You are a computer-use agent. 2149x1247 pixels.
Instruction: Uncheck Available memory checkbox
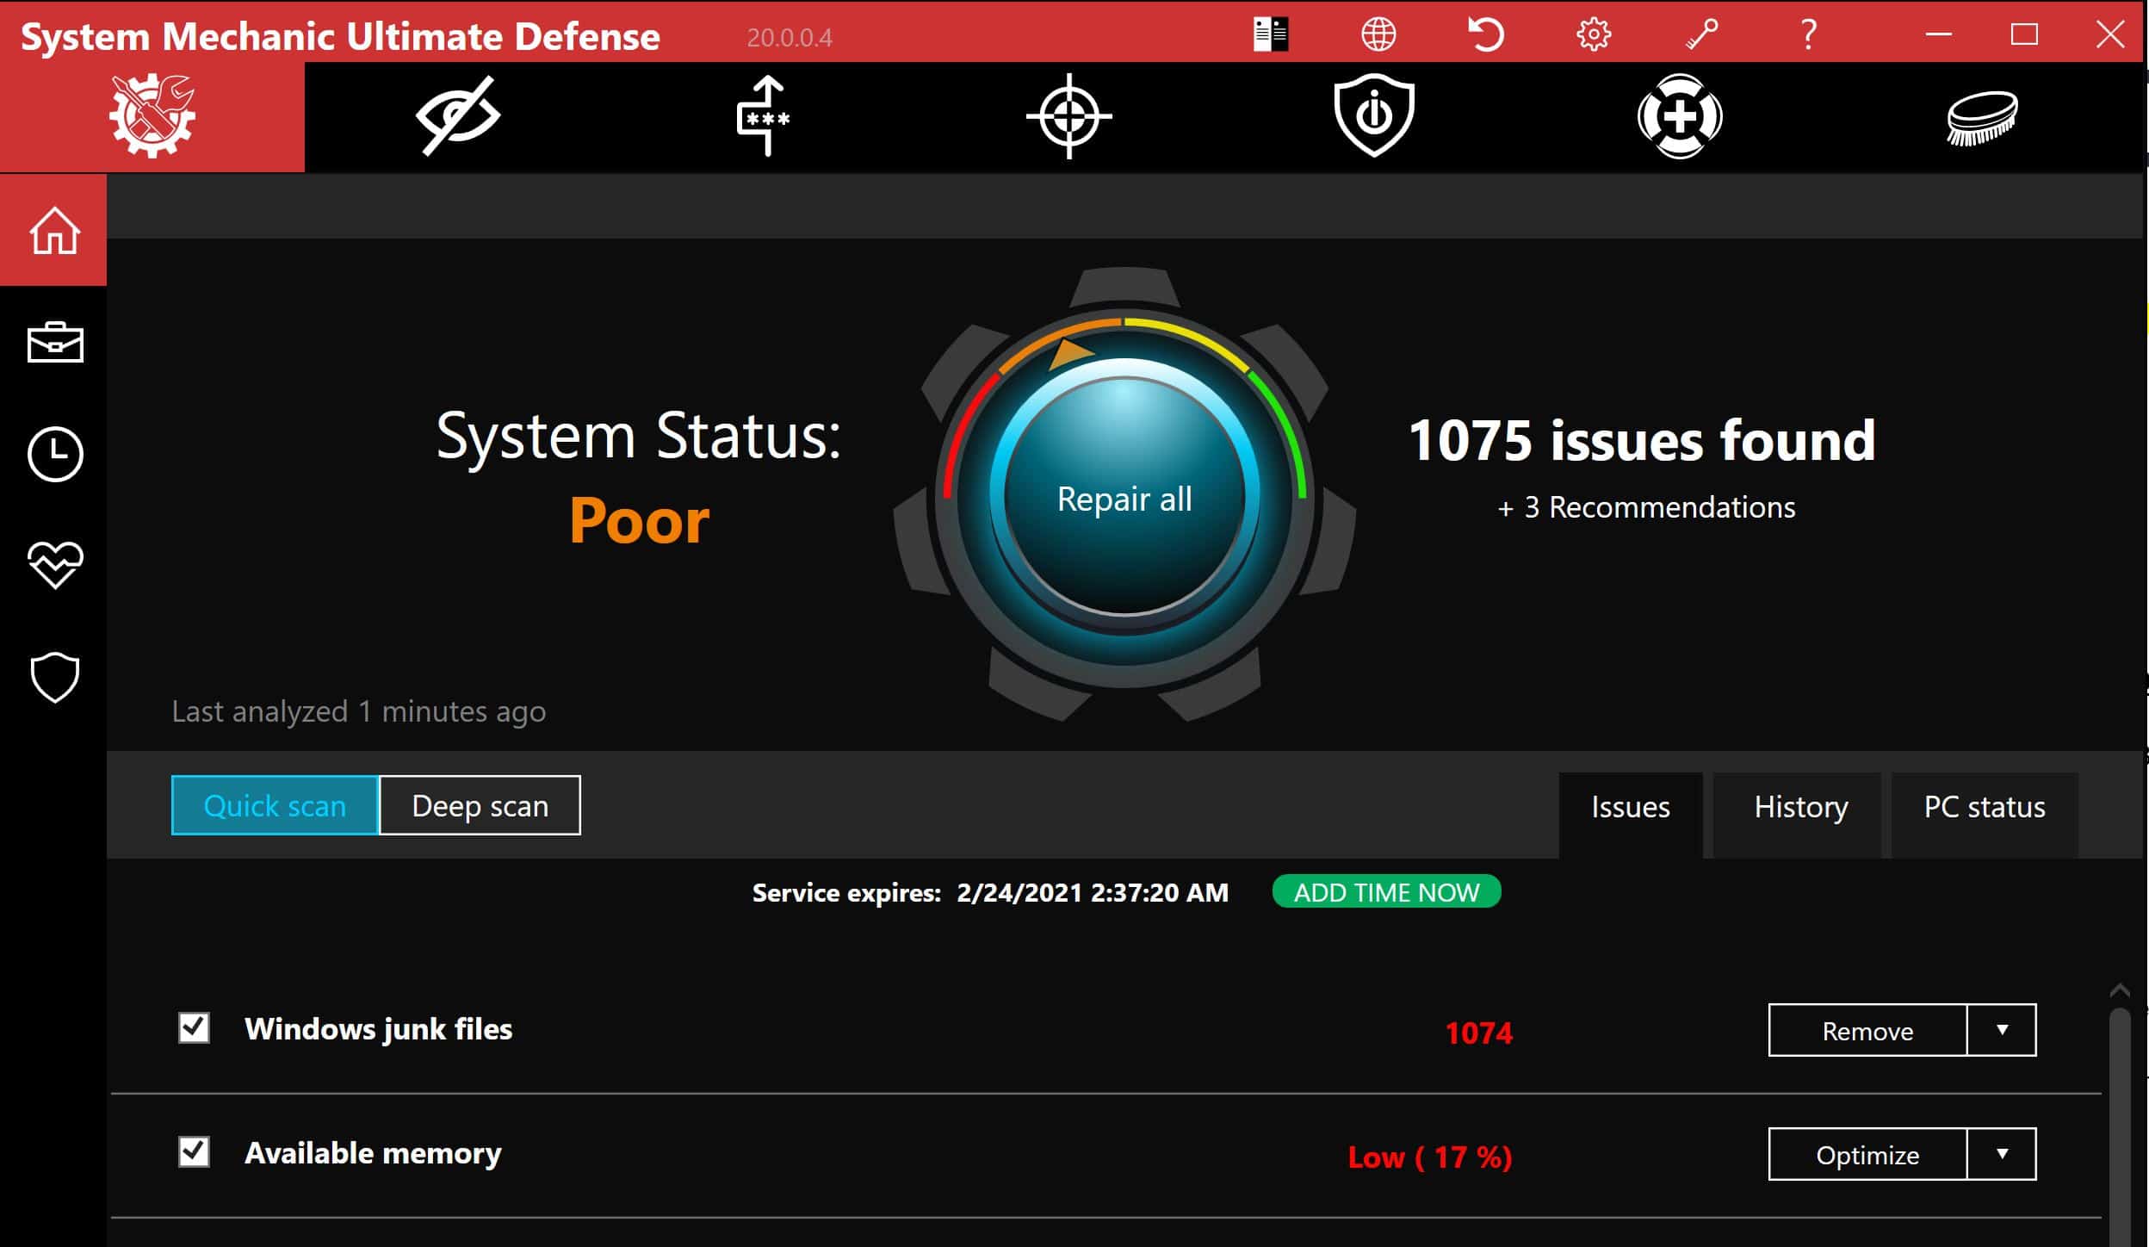(x=194, y=1151)
